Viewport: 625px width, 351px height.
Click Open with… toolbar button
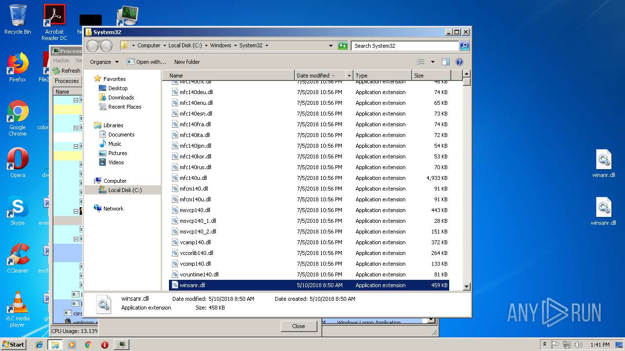click(x=146, y=62)
